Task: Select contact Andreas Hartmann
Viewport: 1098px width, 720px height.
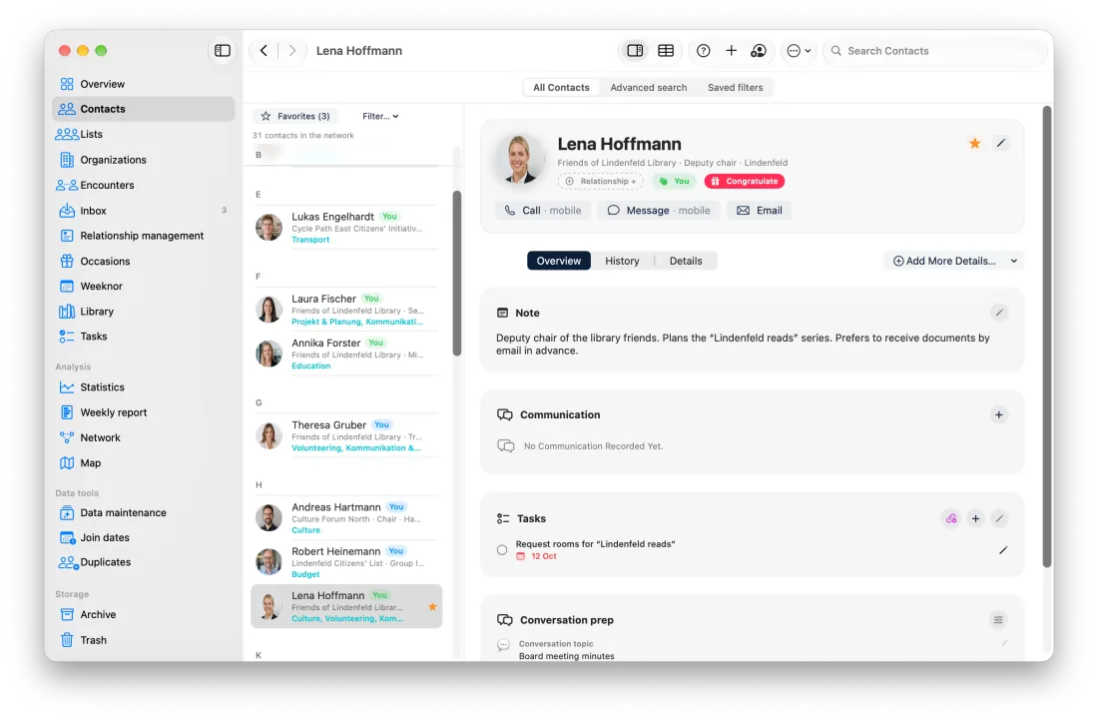Action: pos(346,518)
